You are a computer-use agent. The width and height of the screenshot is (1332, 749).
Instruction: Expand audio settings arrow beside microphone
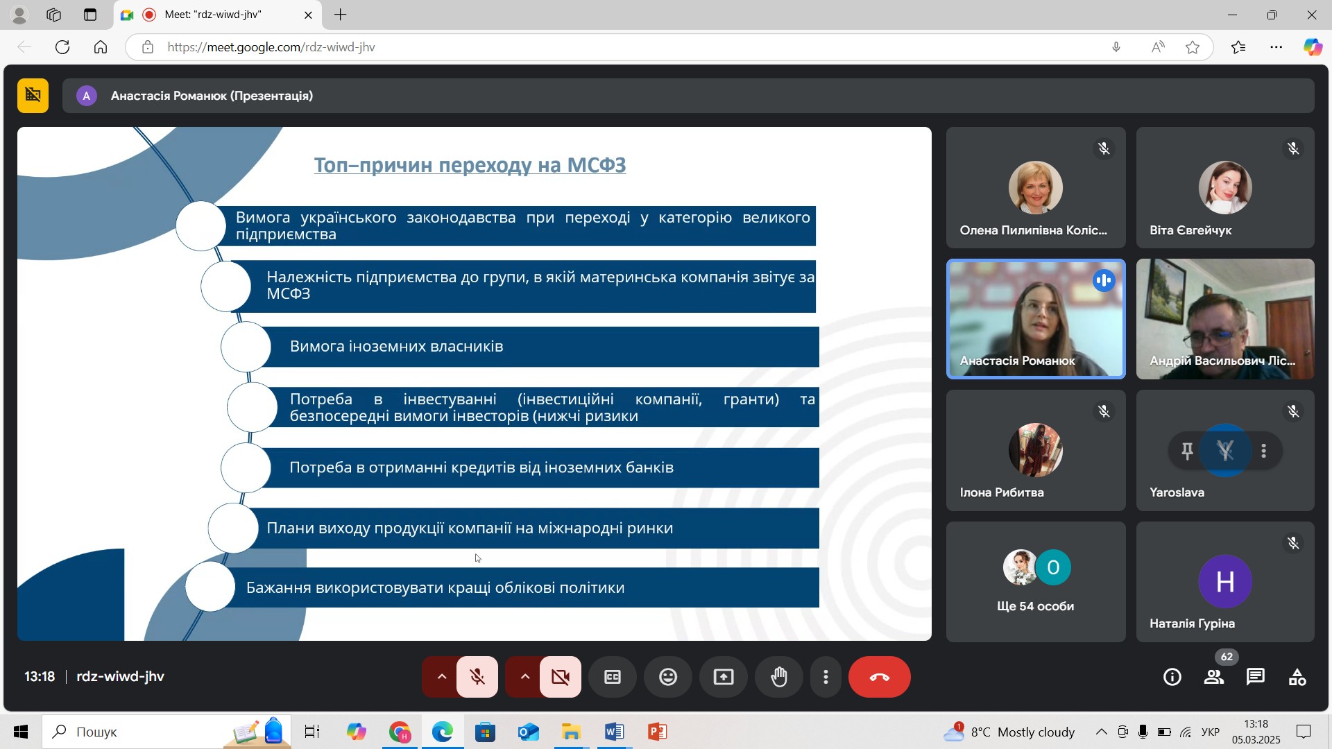pyautogui.click(x=441, y=677)
